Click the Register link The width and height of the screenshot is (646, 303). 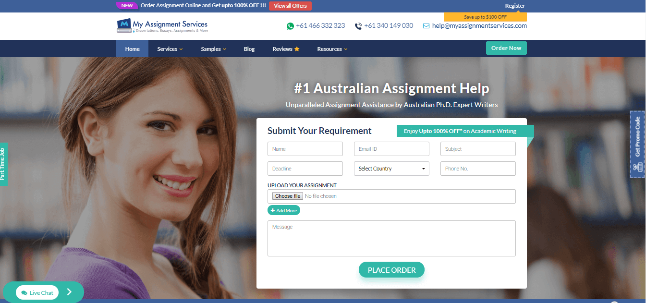pyautogui.click(x=515, y=6)
